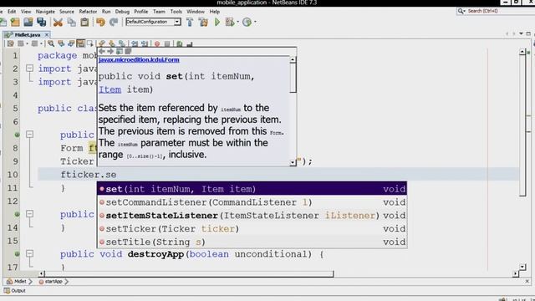
Task: Click the New Project toolbar icon
Action: click(x=15, y=23)
